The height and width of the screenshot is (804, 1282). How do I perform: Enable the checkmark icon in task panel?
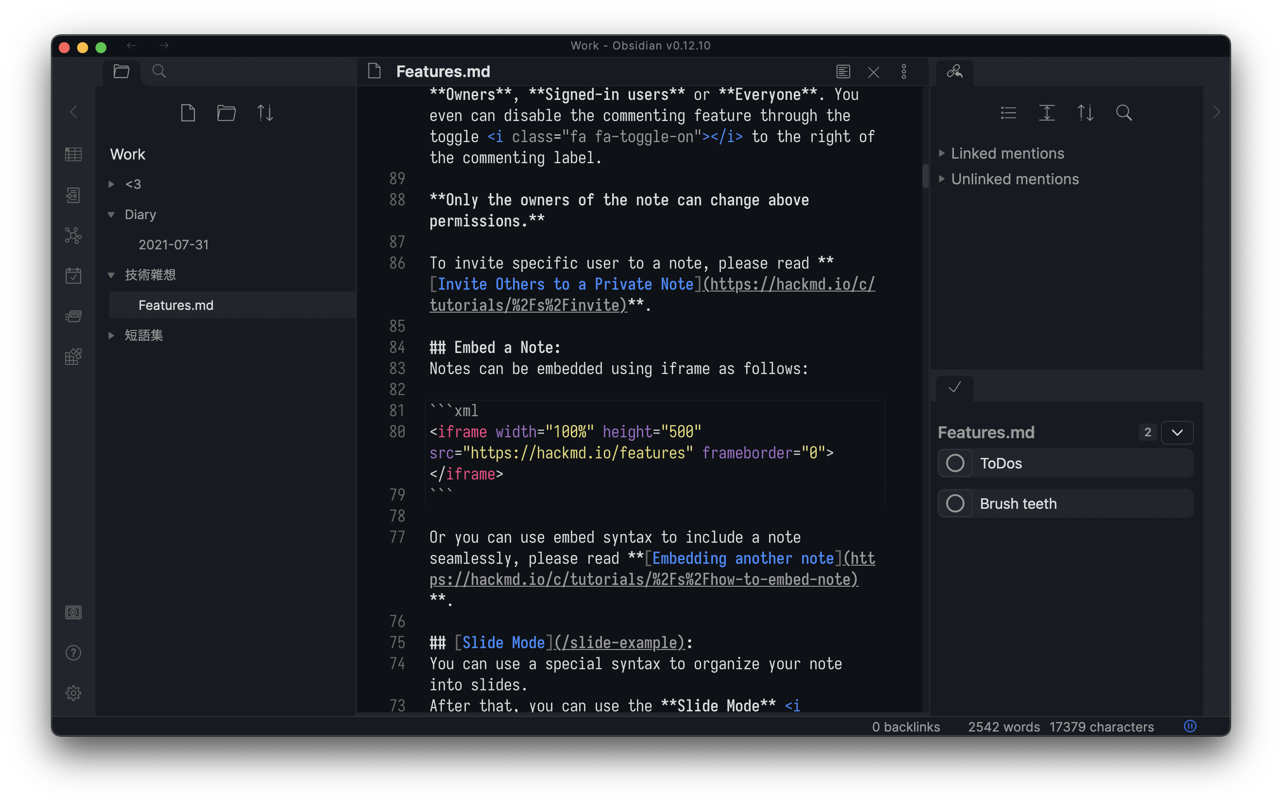point(955,387)
